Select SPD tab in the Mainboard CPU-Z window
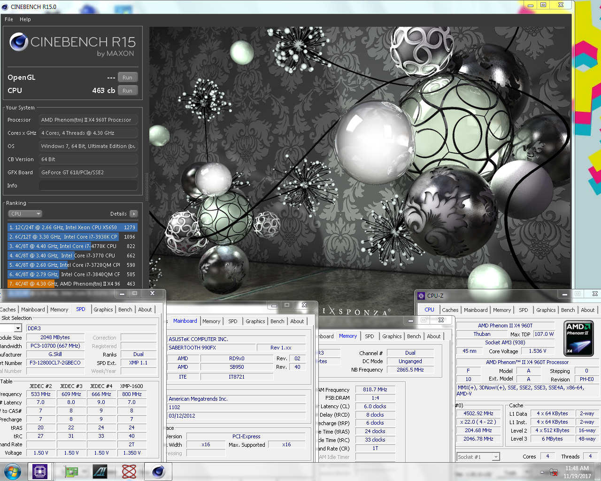This screenshot has height=481, width=601. (x=232, y=321)
